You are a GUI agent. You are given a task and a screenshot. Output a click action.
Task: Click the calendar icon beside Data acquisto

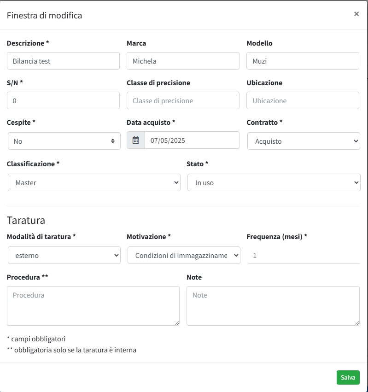(x=136, y=140)
